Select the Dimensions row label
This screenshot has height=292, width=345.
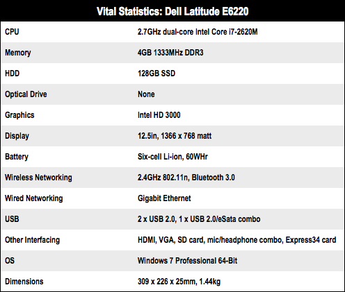[24, 282]
